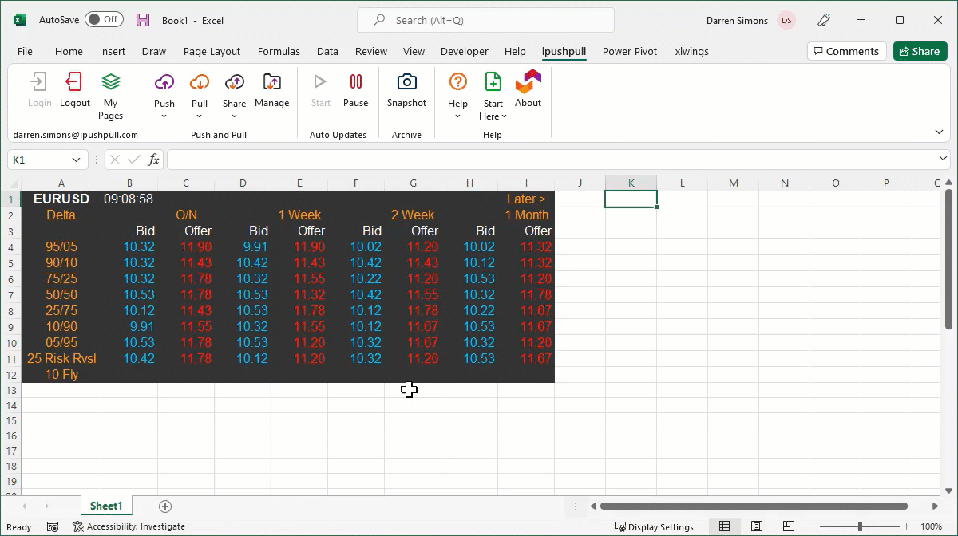
Task: Expand the Start Here dropdown
Action: coord(504,116)
